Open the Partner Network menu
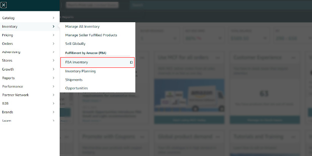This screenshot has height=156, width=312. tap(16, 95)
